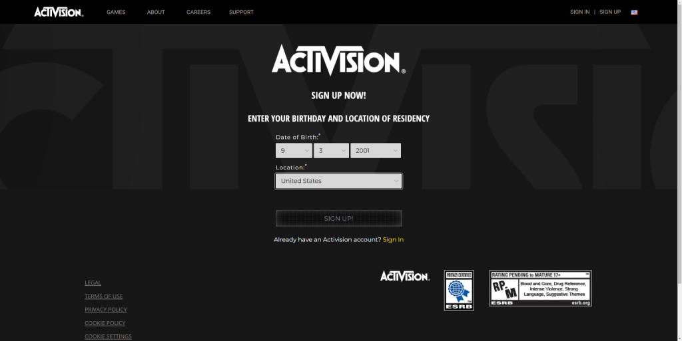Go to the Careers page

(x=198, y=12)
